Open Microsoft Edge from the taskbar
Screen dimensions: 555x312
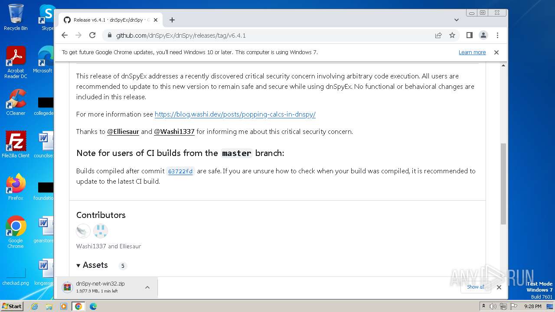pyautogui.click(x=93, y=306)
